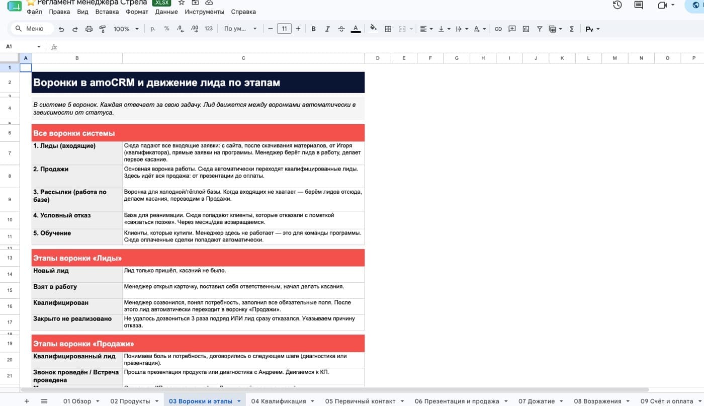Click the font size input box
The image size is (704, 406).
coord(284,29)
